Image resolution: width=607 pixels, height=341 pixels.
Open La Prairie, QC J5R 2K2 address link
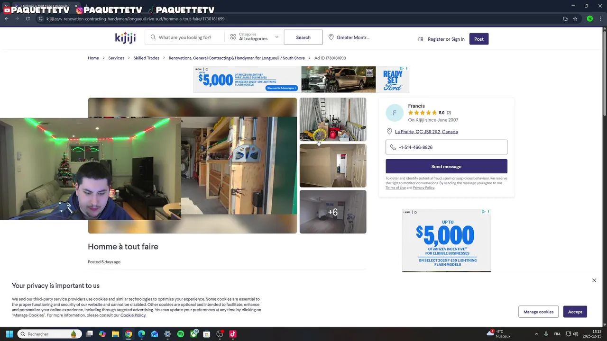tap(426, 132)
